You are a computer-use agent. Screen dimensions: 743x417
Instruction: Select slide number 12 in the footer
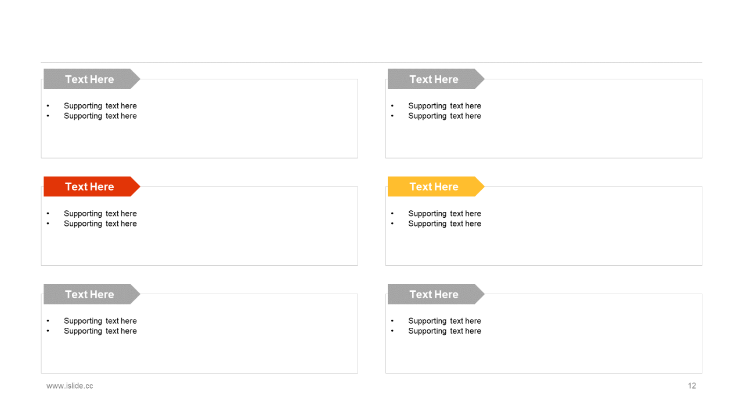(692, 386)
